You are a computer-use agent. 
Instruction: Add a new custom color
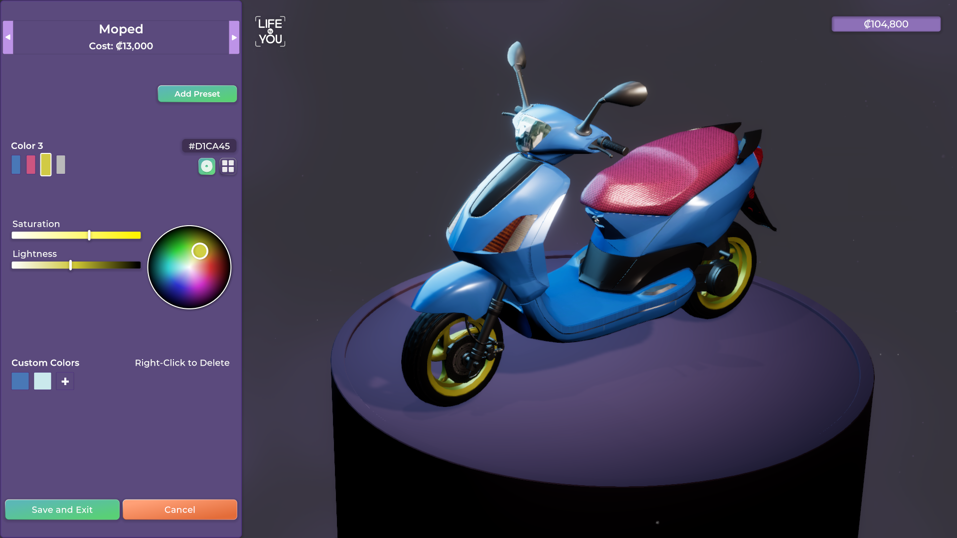pos(65,382)
